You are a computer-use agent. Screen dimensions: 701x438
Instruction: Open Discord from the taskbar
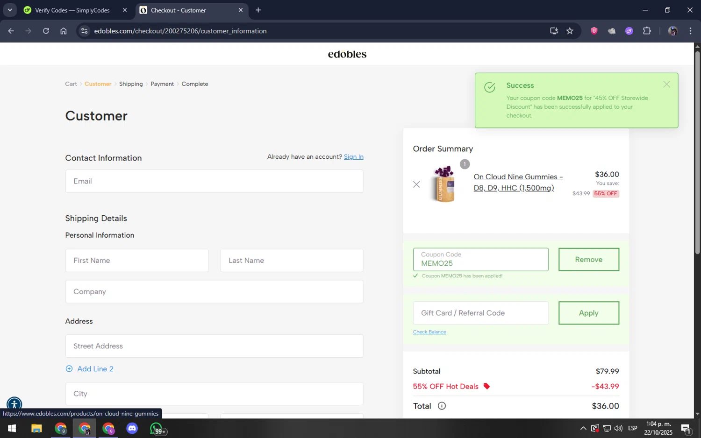point(132,428)
